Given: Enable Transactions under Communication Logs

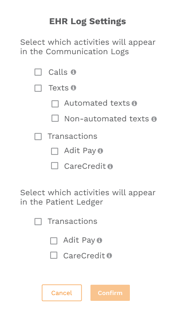Looking at the screenshot, I should (x=38, y=137).
